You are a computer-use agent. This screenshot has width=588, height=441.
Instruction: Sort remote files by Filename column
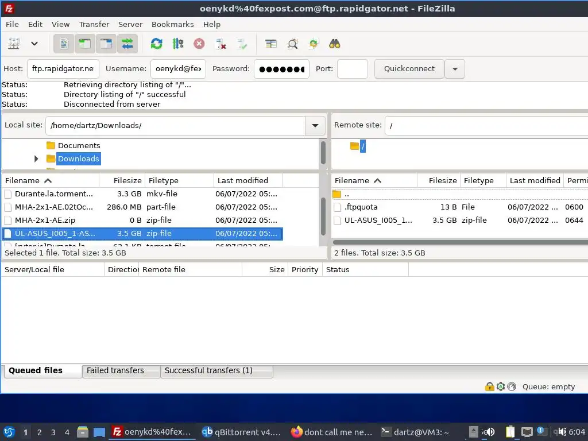374,181
